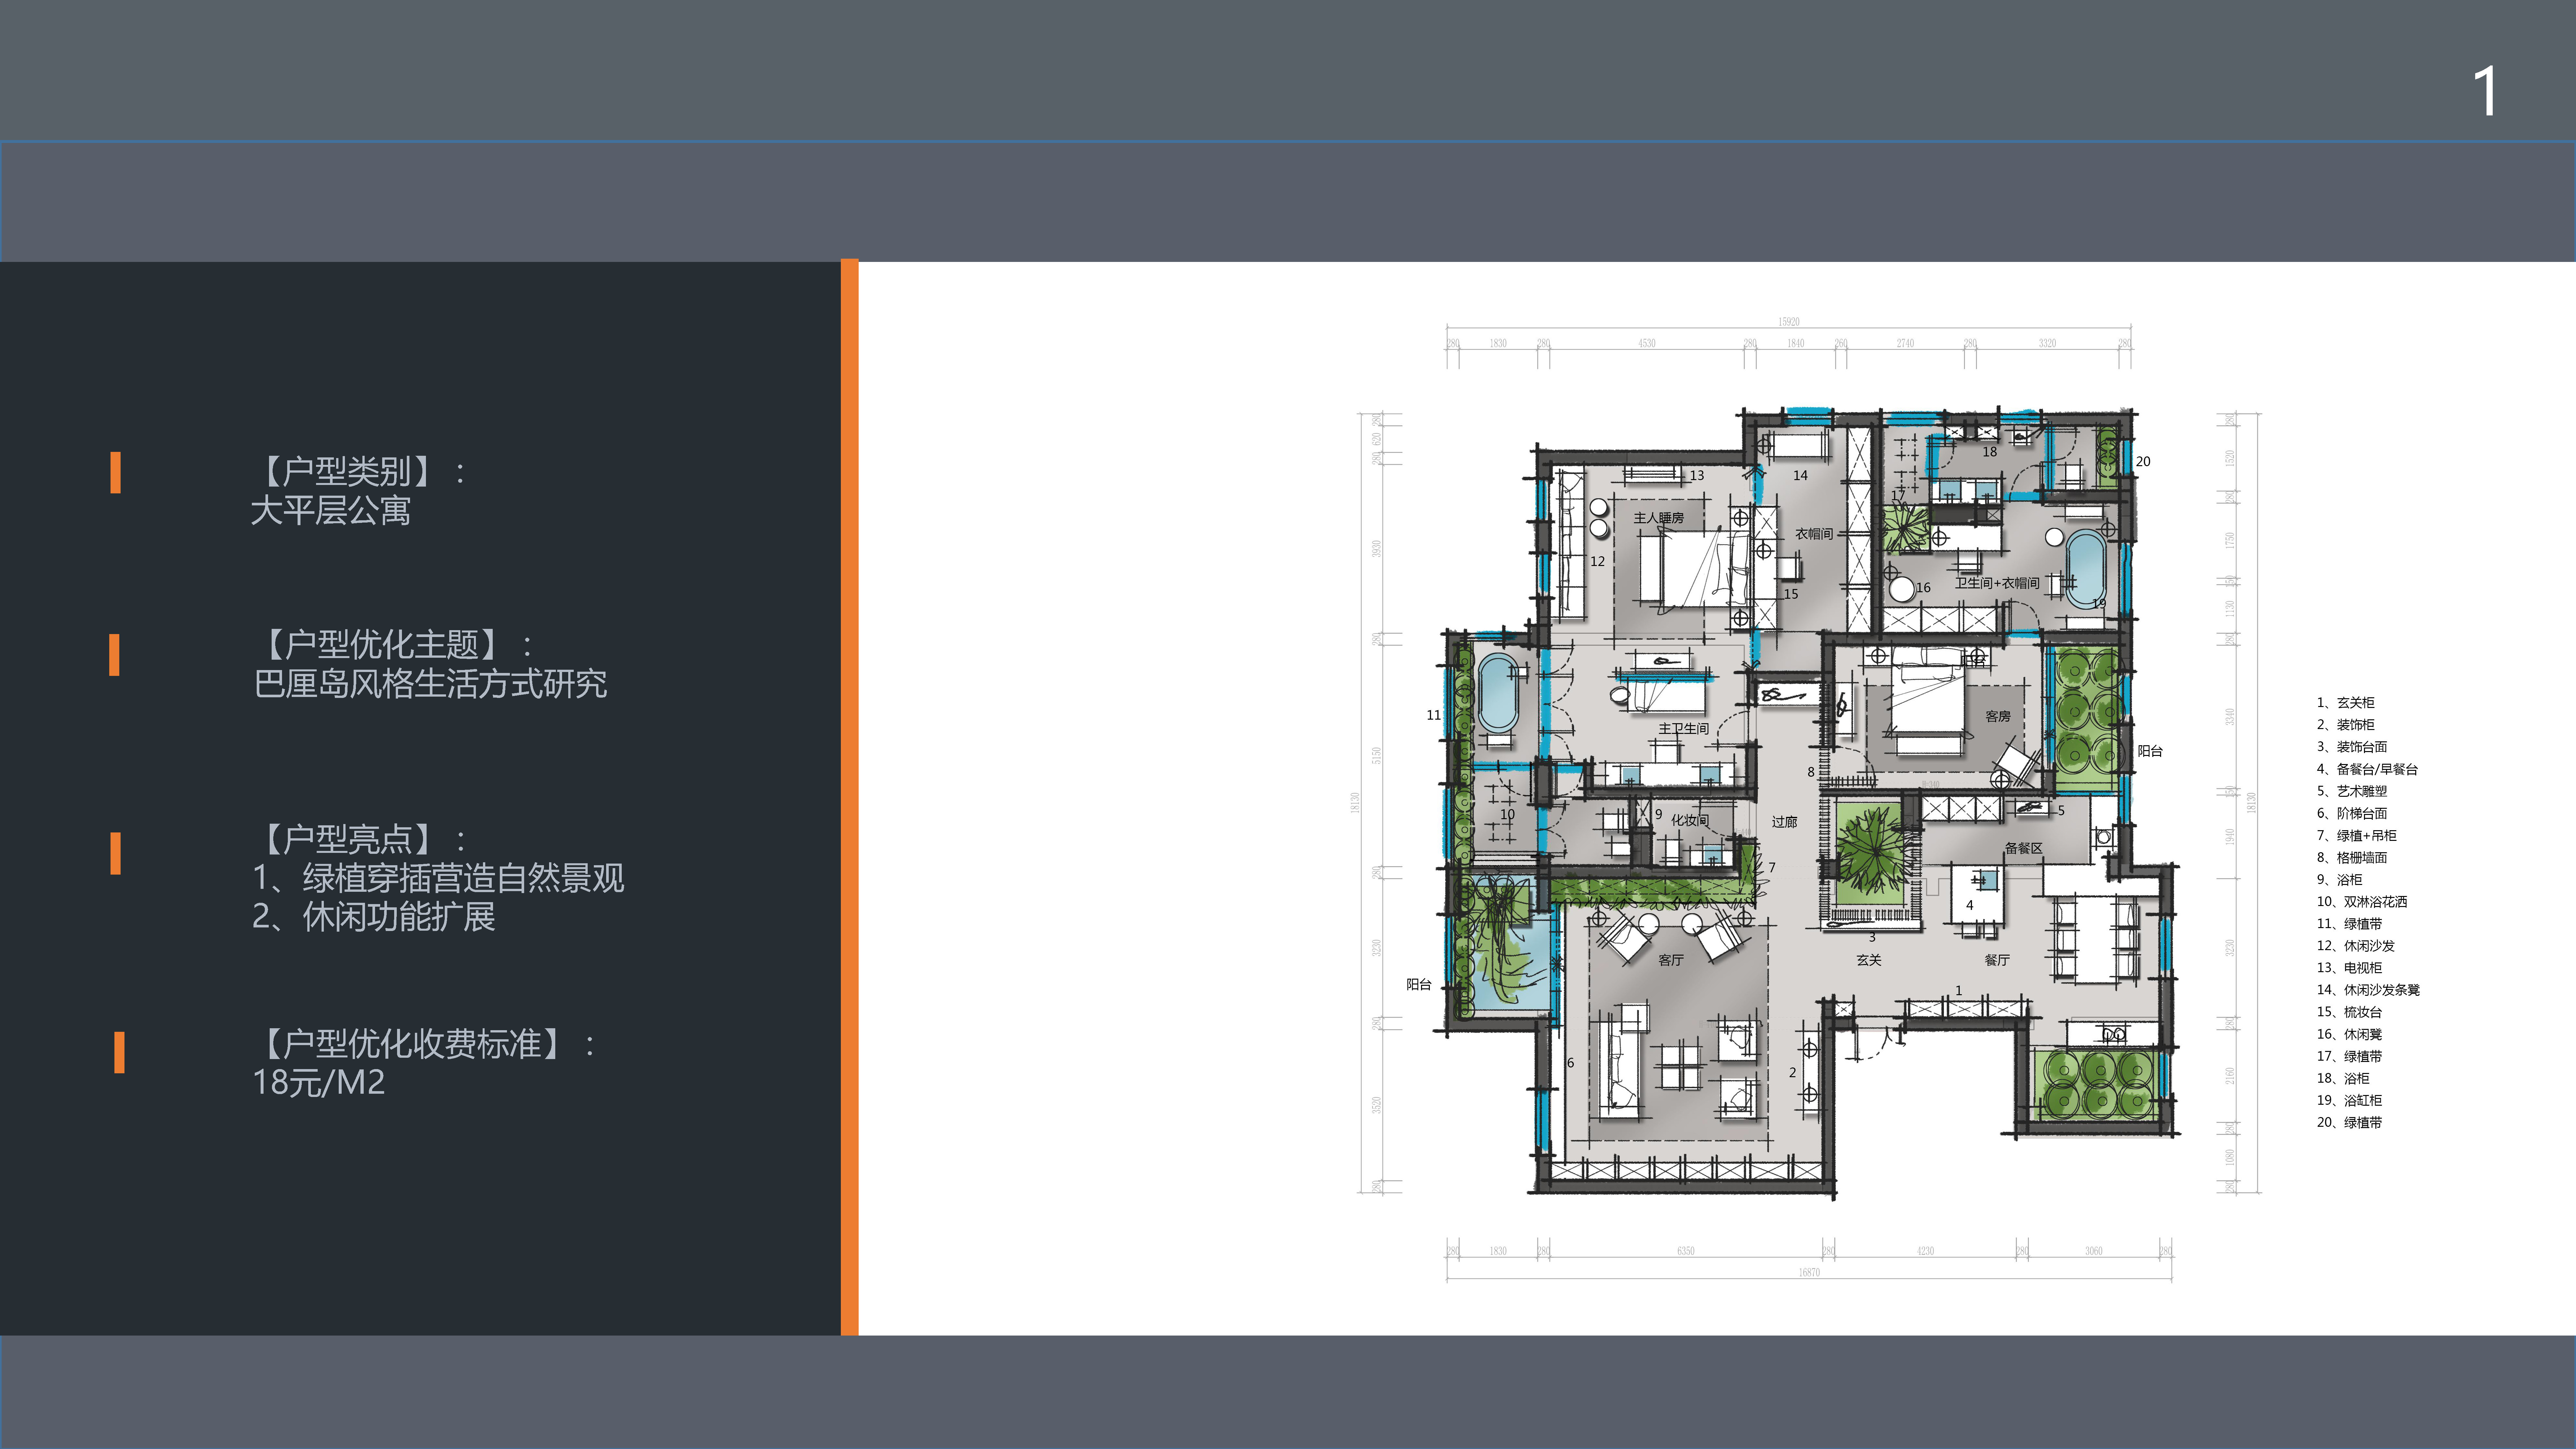Click the bottom dimension "6350"
Screen dimensions: 2576x1449
tap(1686, 1251)
